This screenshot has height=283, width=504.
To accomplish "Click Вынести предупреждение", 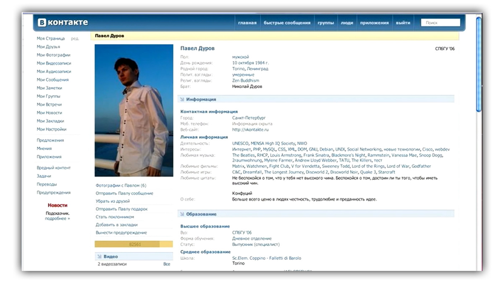I will (x=121, y=233).
